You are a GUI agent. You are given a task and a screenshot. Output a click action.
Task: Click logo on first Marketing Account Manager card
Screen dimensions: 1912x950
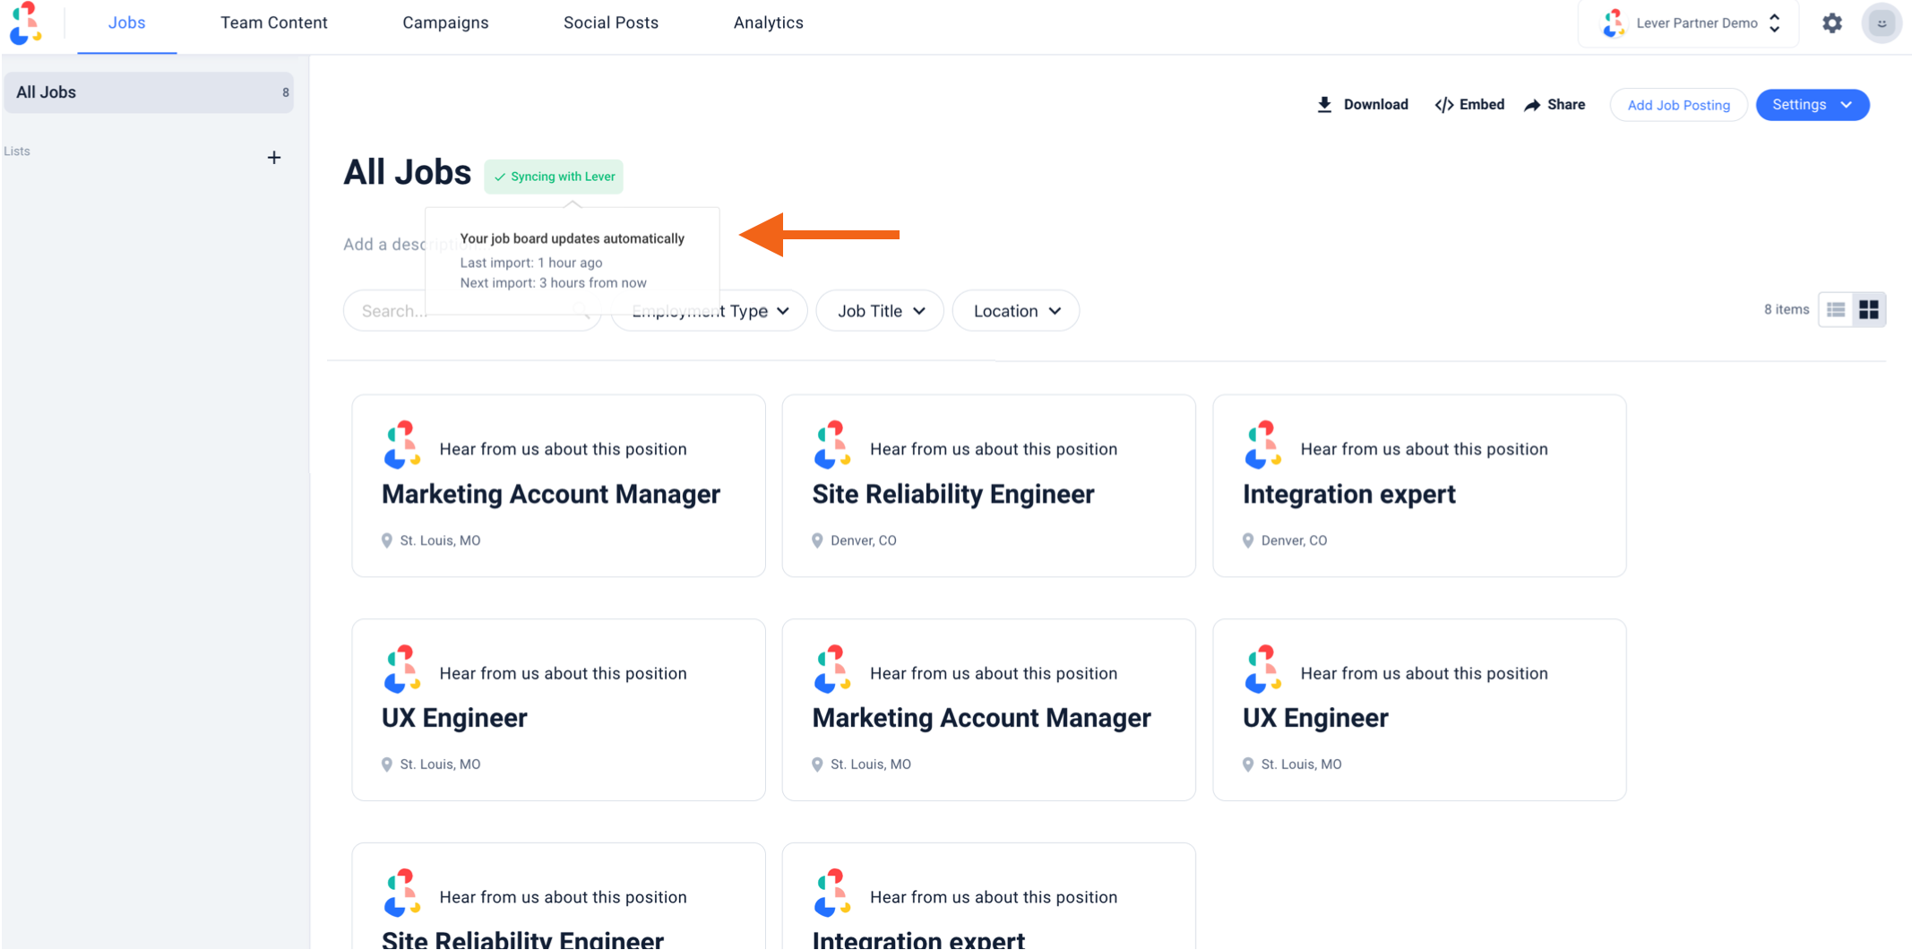(x=402, y=445)
